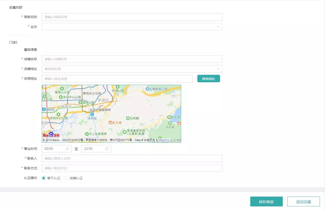Click the 添加店铺 button
The image size is (325, 211).
[x=303, y=202]
